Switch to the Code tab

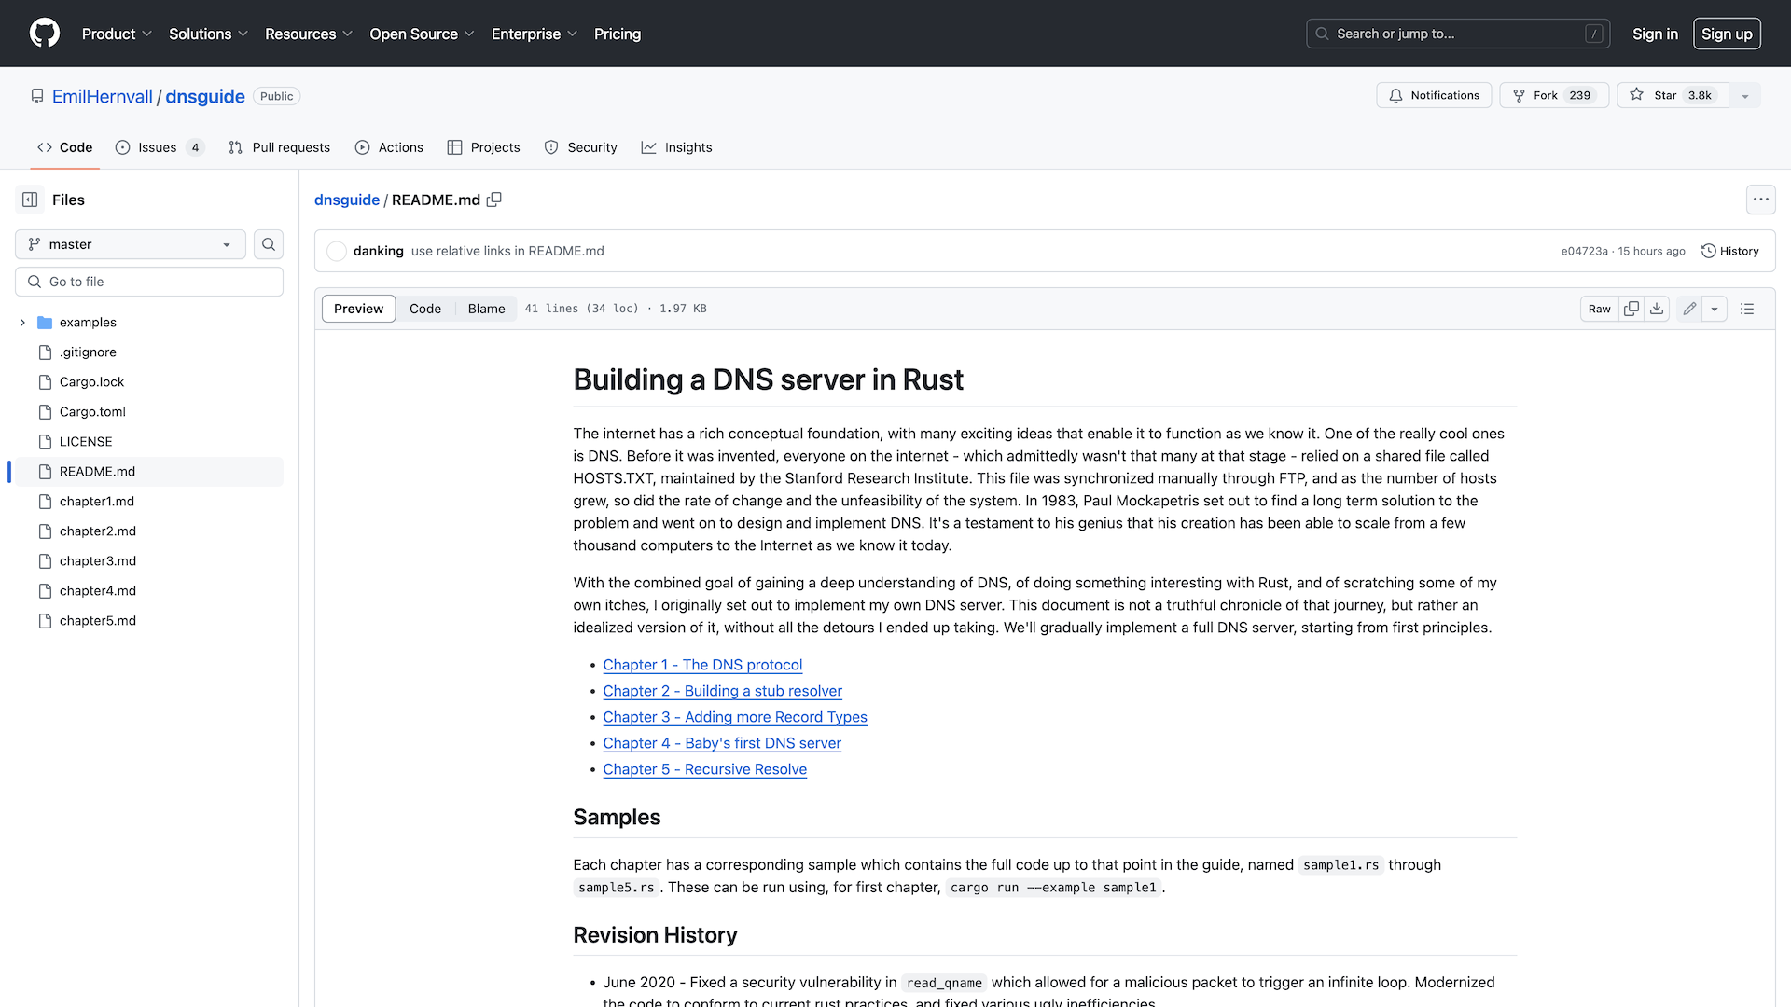point(64,147)
